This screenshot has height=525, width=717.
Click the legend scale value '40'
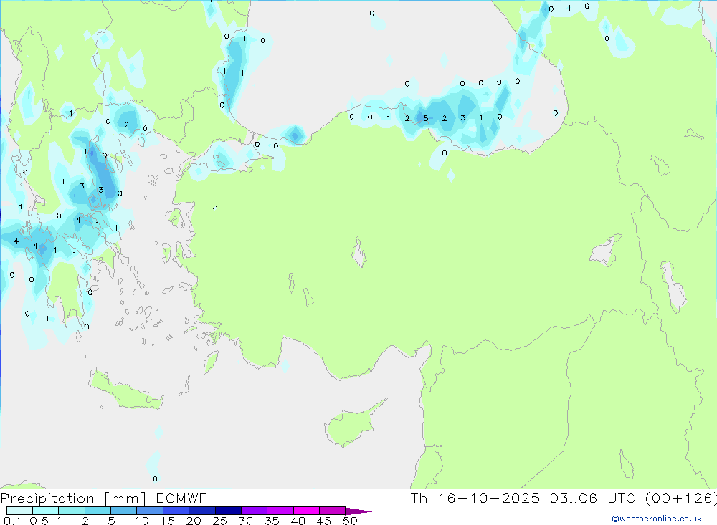pyautogui.click(x=298, y=521)
